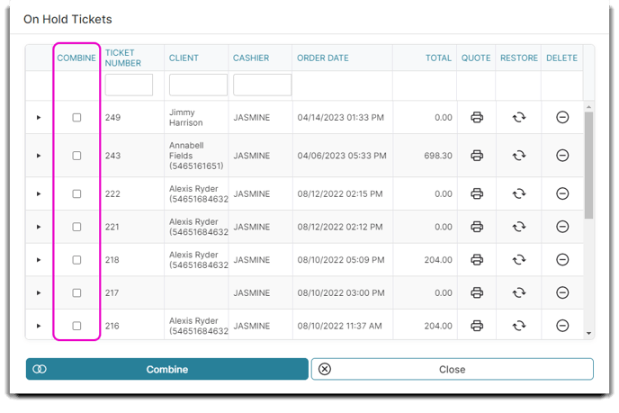
Task: Sort by Client column header
Action: click(184, 58)
